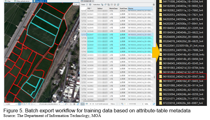Click the Delete Selection icon

pyautogui.click(x=115, y=5)
